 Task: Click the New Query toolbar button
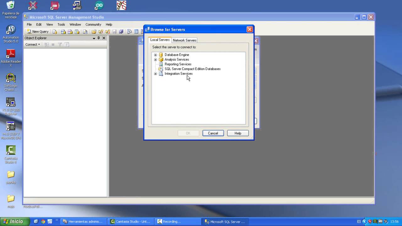pos(38,31)
